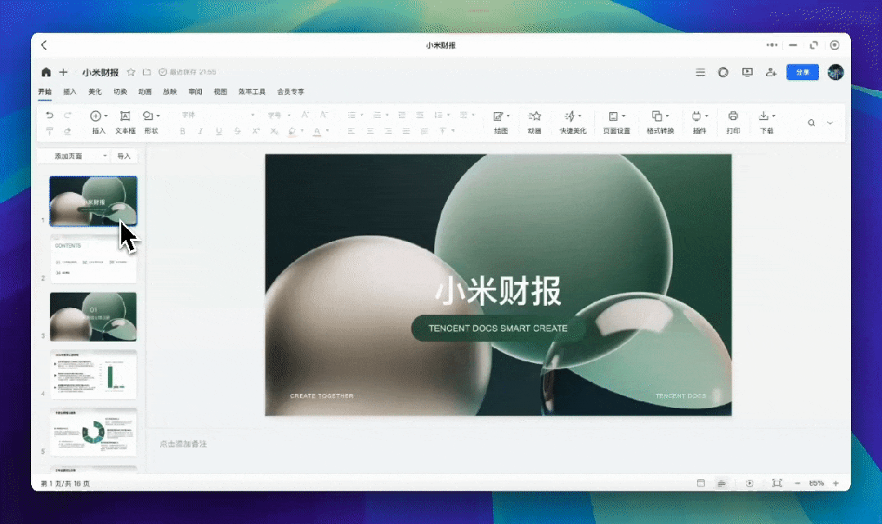
Task: Open the 字号 font size dropdown
Action: pyautogui.click(x=279, y=114)
